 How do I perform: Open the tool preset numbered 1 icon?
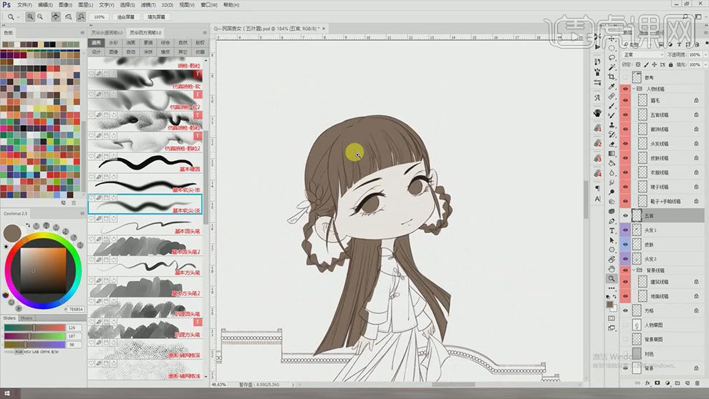pos(597,128)
